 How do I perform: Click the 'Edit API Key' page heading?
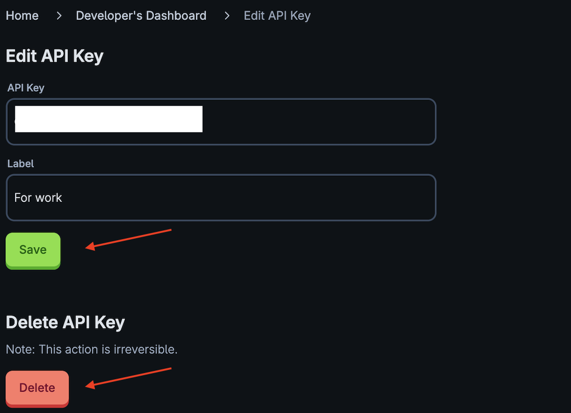(x=54, y=56)
